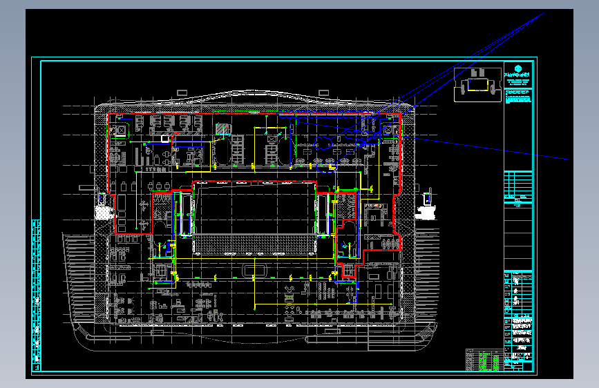This screenshot has height=388, width=599.
Task: Click the blue revision cloud near the building's upper right
Action: (323, 142)
